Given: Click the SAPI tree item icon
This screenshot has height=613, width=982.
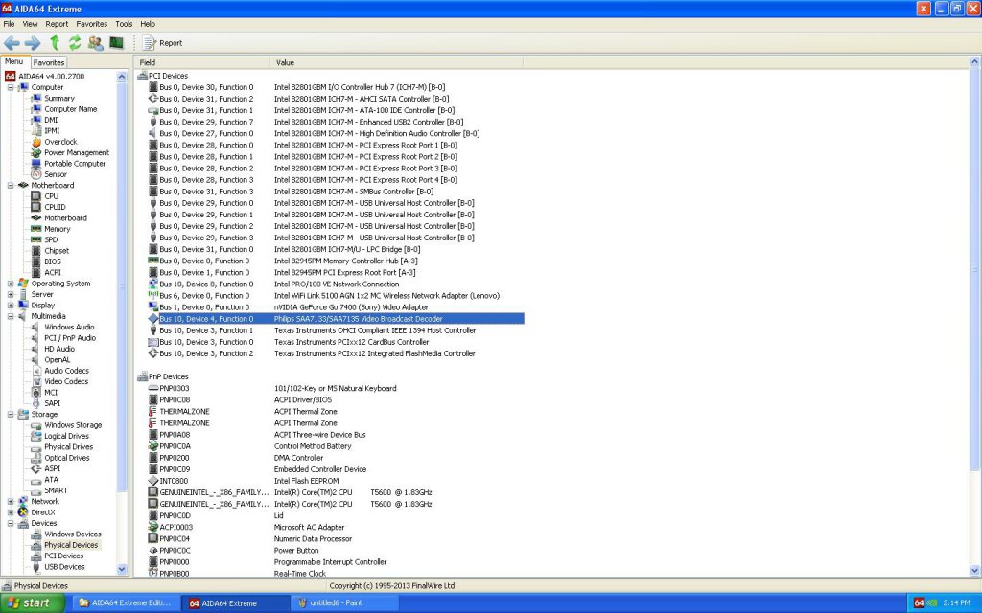Looking at the screenshot, I should [35, 403].
